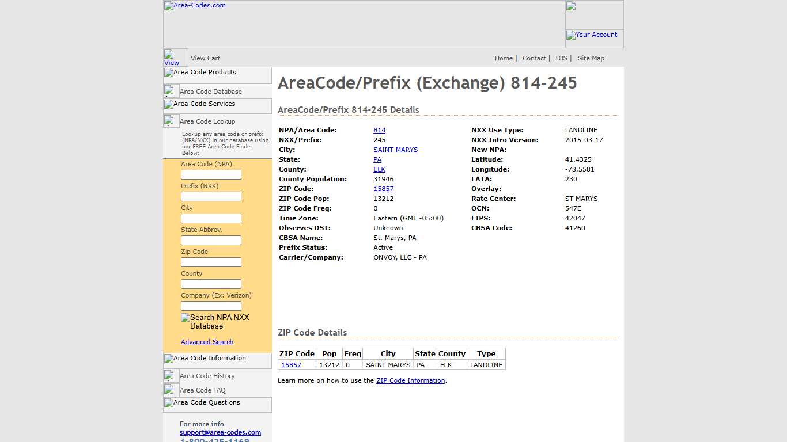The width and height of the screenshot is (787, 442).
Task: Open the SAINT MARYS city link
Action: [395, 150]
